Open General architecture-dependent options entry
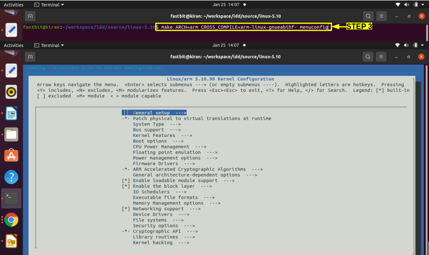The image size is (429, 255). point(195,175)
